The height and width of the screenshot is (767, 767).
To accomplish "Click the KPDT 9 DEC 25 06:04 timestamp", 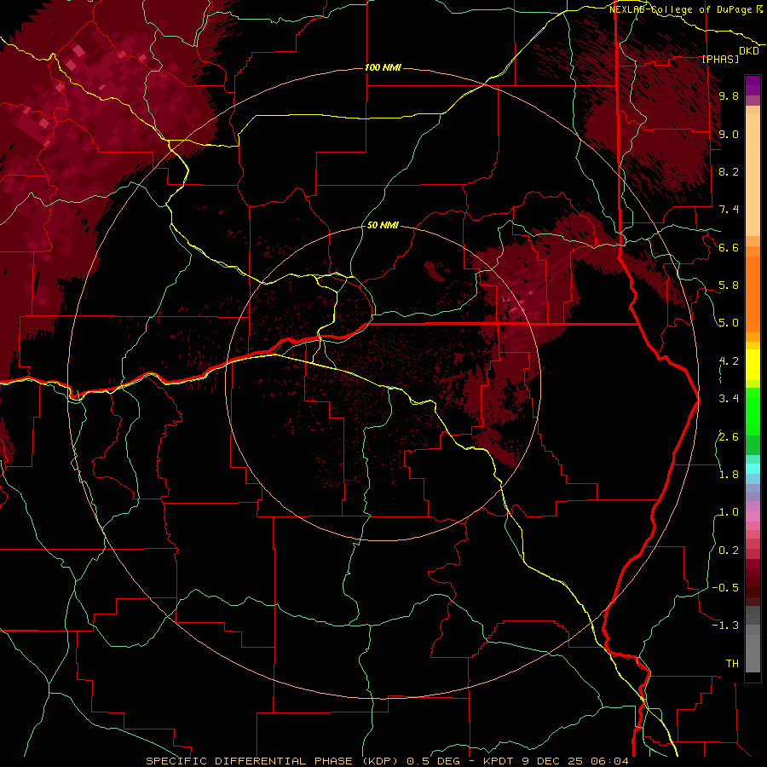I will (556, 761).
